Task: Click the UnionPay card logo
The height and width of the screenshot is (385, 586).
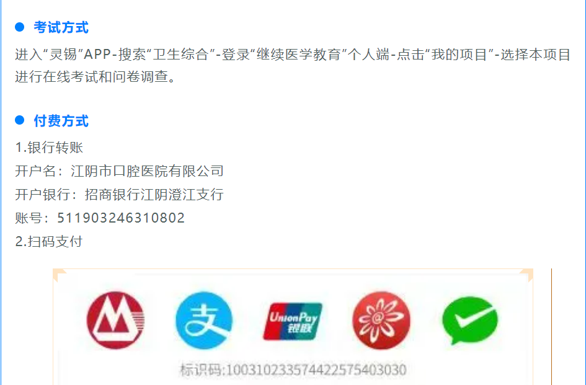Action: [x=293, y=322]
